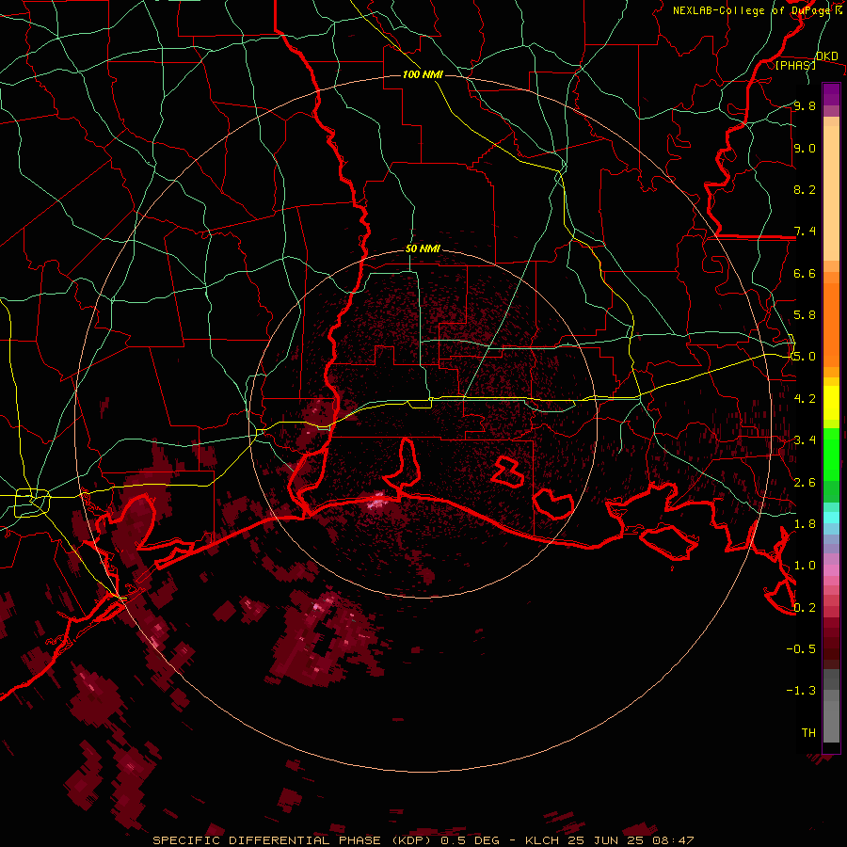Click the DKD label above the color scale

click(x=827, y=56)
